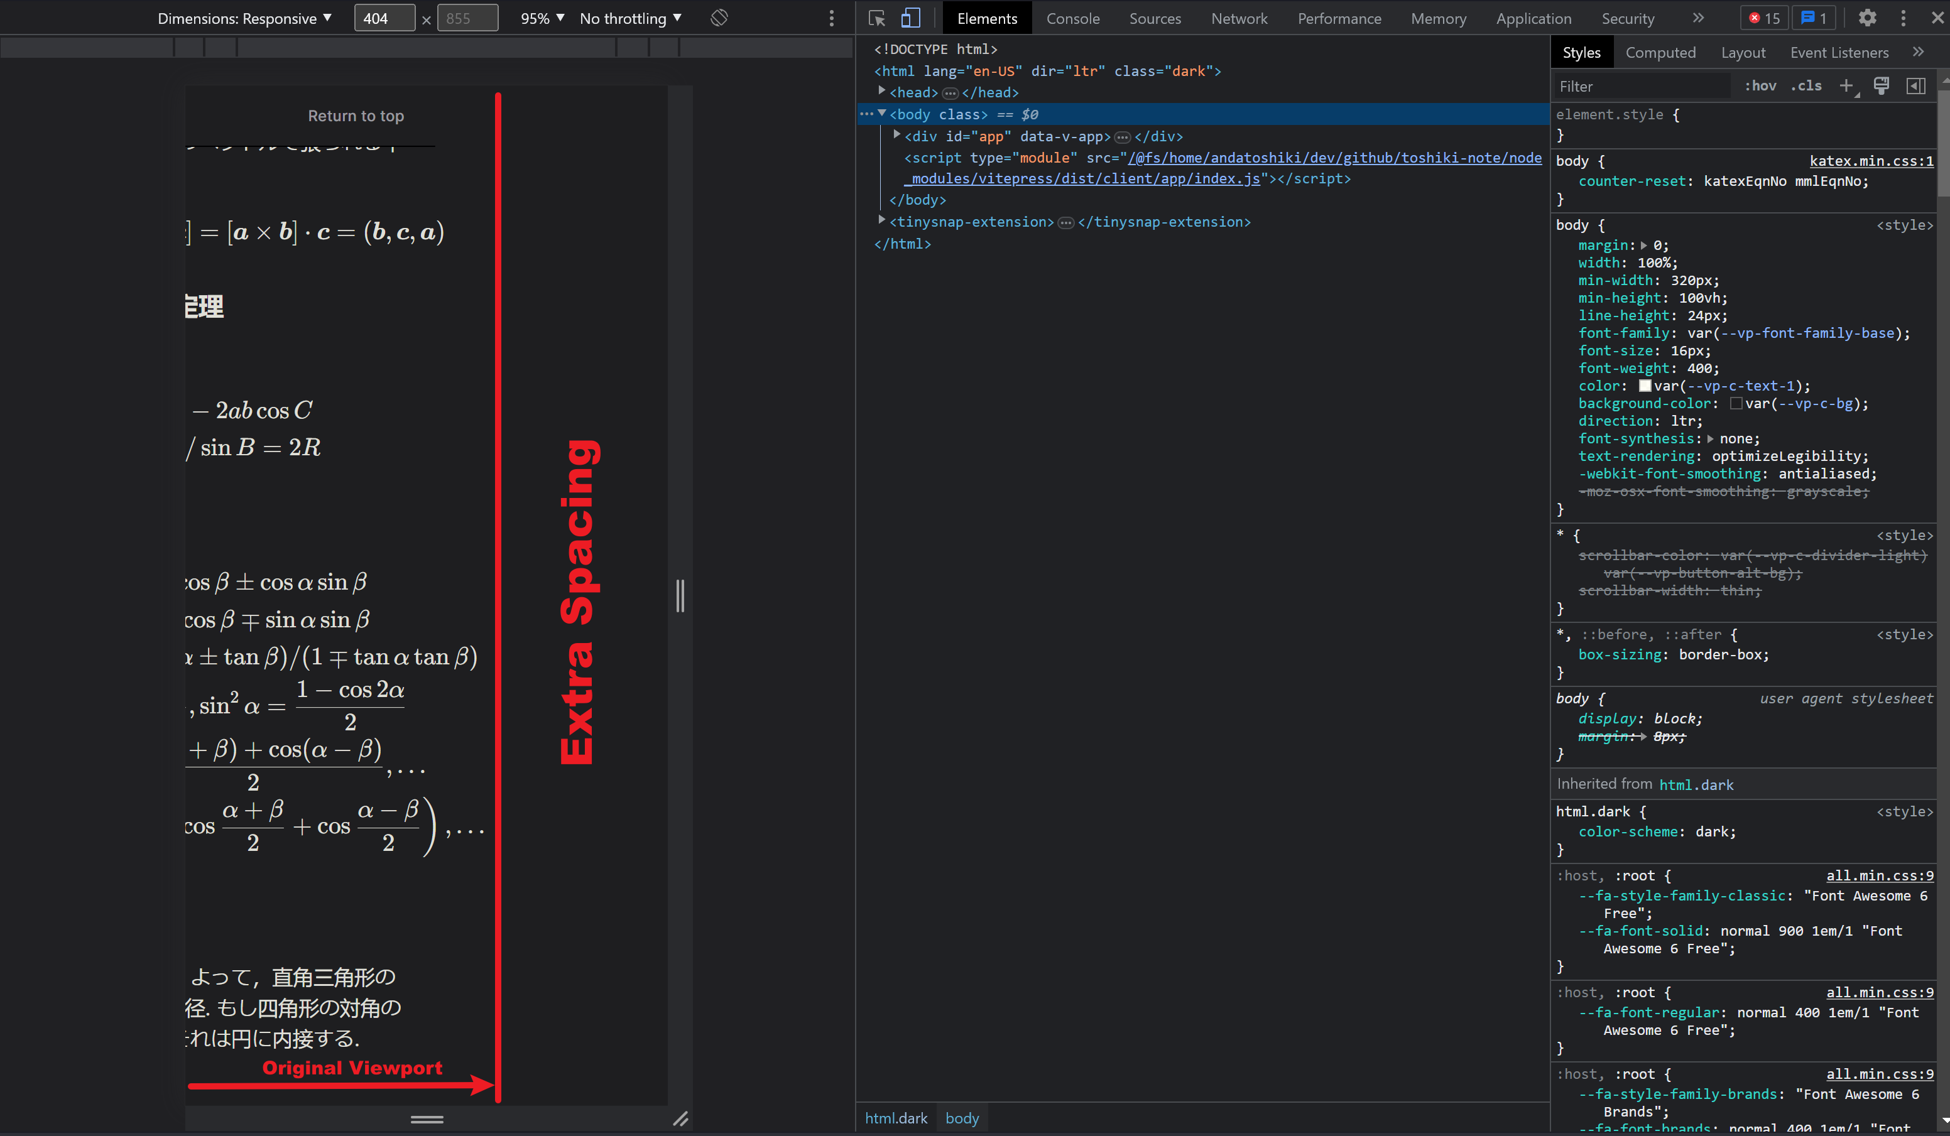1950x1136 pixels.
Task: Open the No throttling dropdown
Action: (x=631, y=18)
